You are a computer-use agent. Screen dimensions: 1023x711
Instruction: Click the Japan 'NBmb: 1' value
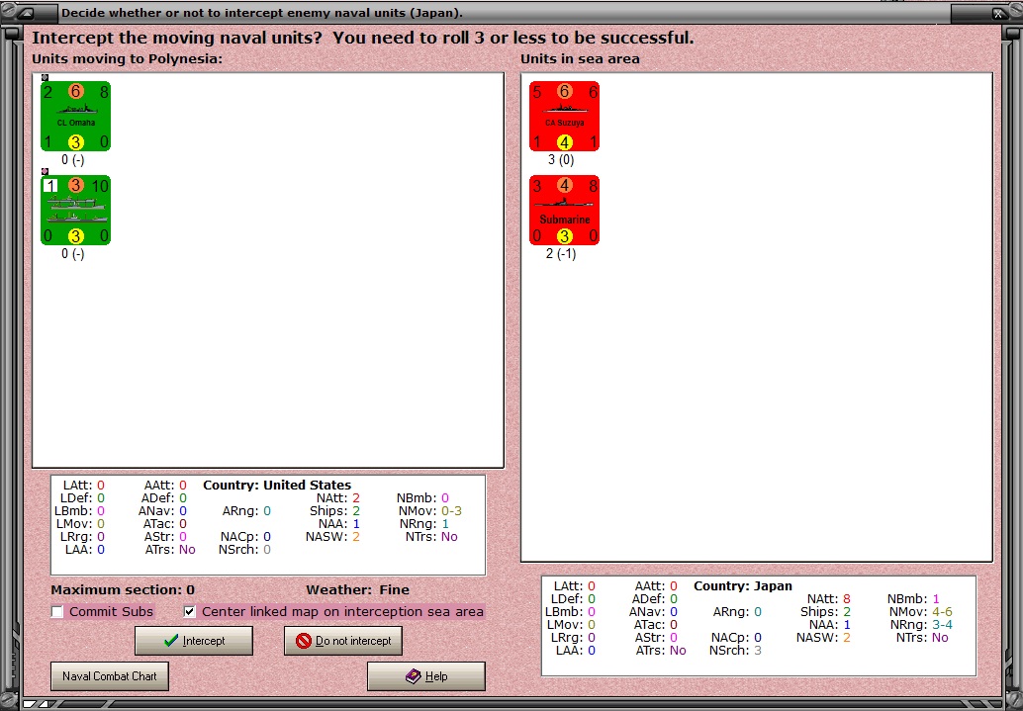(936, 599)
